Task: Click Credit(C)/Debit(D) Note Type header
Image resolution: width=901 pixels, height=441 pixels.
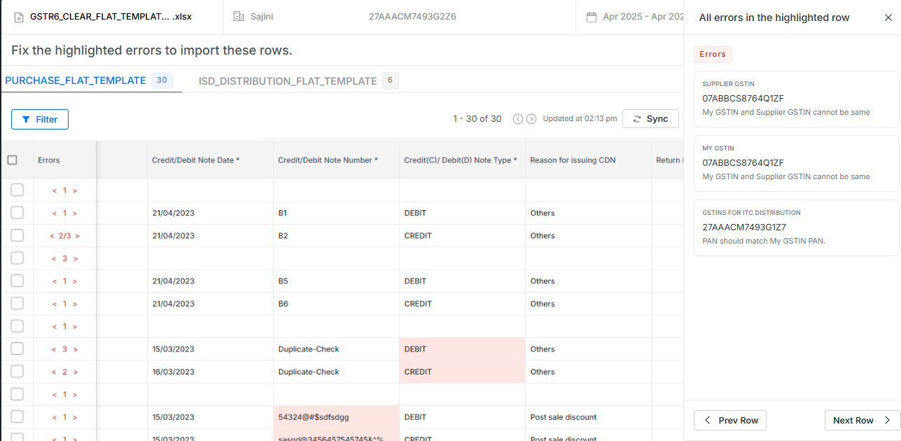Action: pos(461,160)
